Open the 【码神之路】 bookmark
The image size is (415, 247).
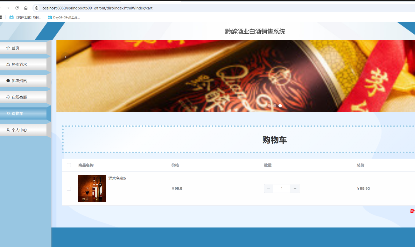[x=25, y=17]
